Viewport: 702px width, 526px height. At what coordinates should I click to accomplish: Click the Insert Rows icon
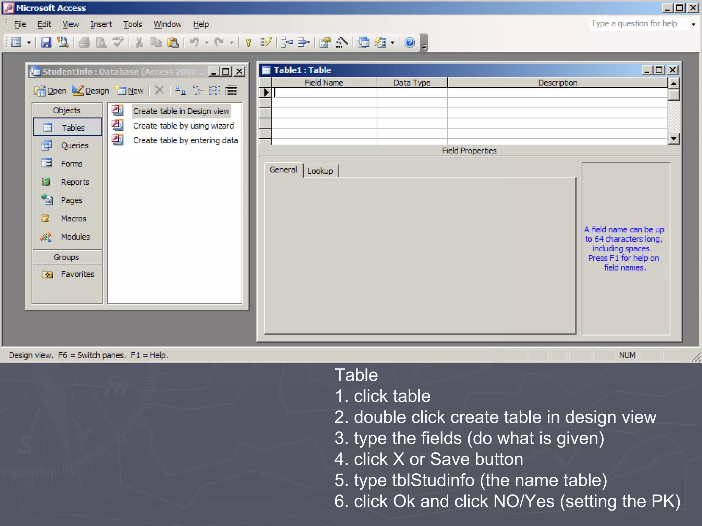coord(287,42)
